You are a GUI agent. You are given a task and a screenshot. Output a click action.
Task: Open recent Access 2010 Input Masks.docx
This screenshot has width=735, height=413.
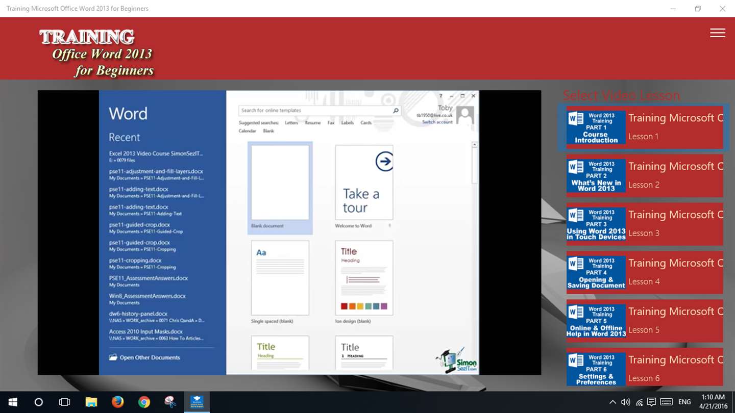pos(156,335)
